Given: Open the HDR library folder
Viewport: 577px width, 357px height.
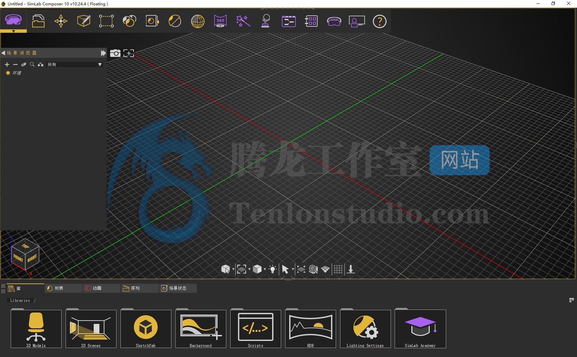Looking at the screenshot, I should (311, 329).
